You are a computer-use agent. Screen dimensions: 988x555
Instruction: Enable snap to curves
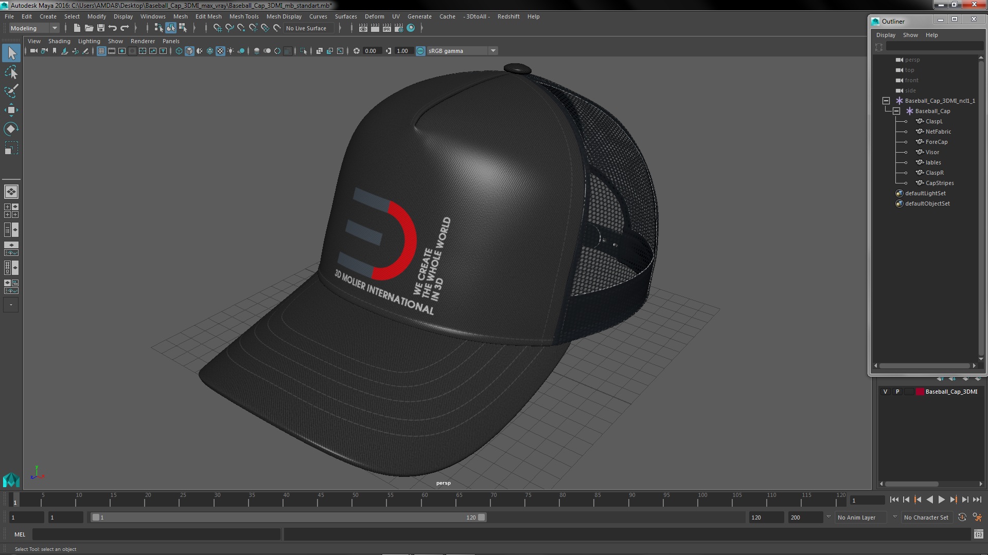click(230, 28)
